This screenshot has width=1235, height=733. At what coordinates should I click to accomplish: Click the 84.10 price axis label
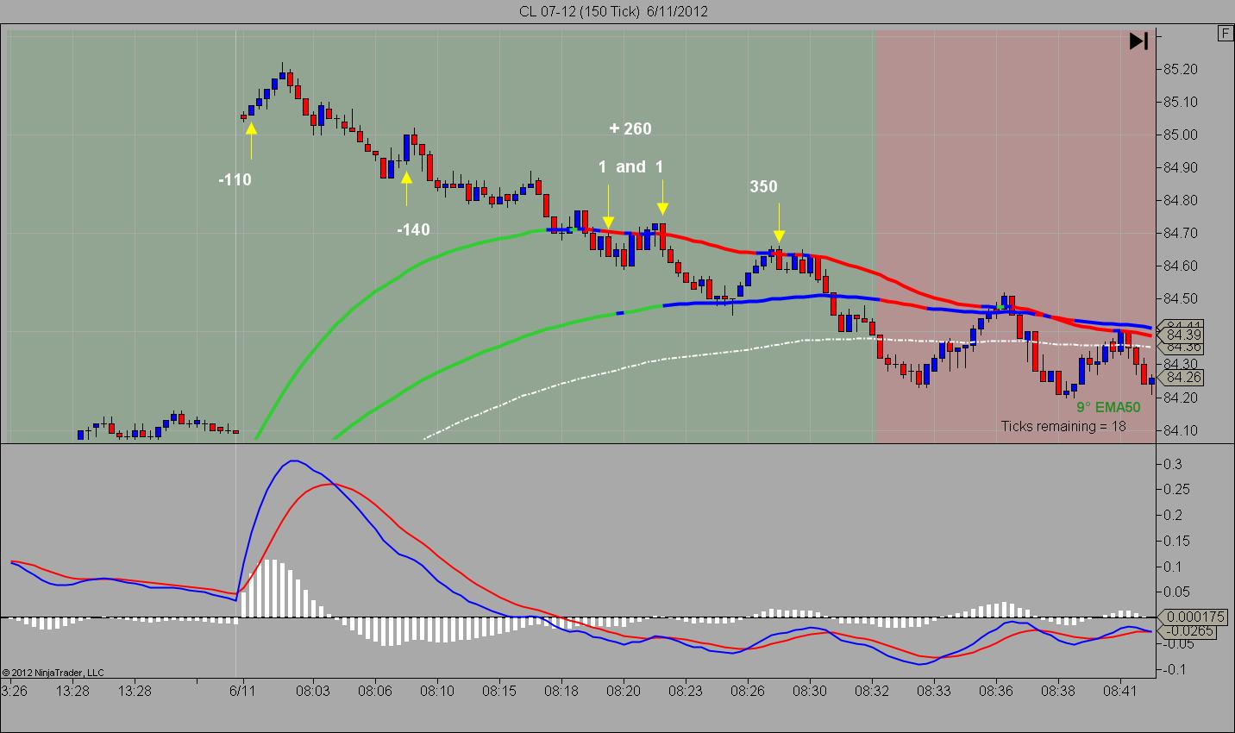pos(1182,430)
